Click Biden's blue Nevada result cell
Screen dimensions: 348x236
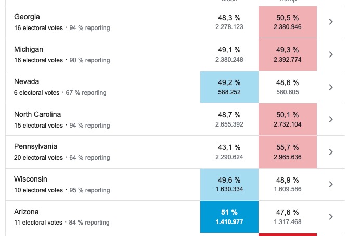click(x=229, y=87)
